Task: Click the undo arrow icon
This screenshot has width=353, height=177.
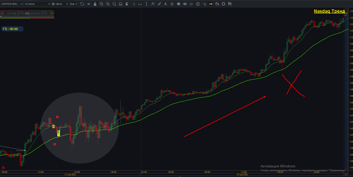Action: 127,4
